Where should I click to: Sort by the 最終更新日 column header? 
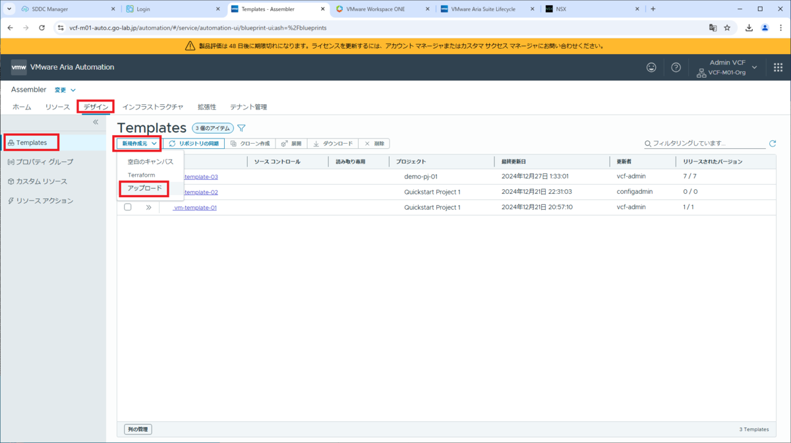[x=513, y=162]
